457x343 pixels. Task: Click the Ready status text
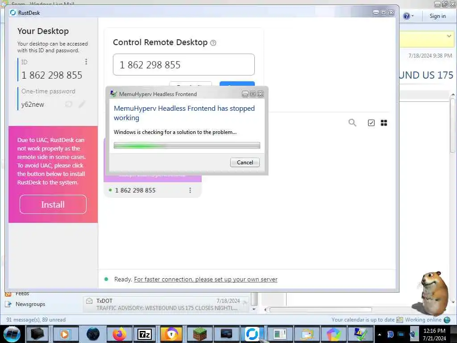point(123,280)
